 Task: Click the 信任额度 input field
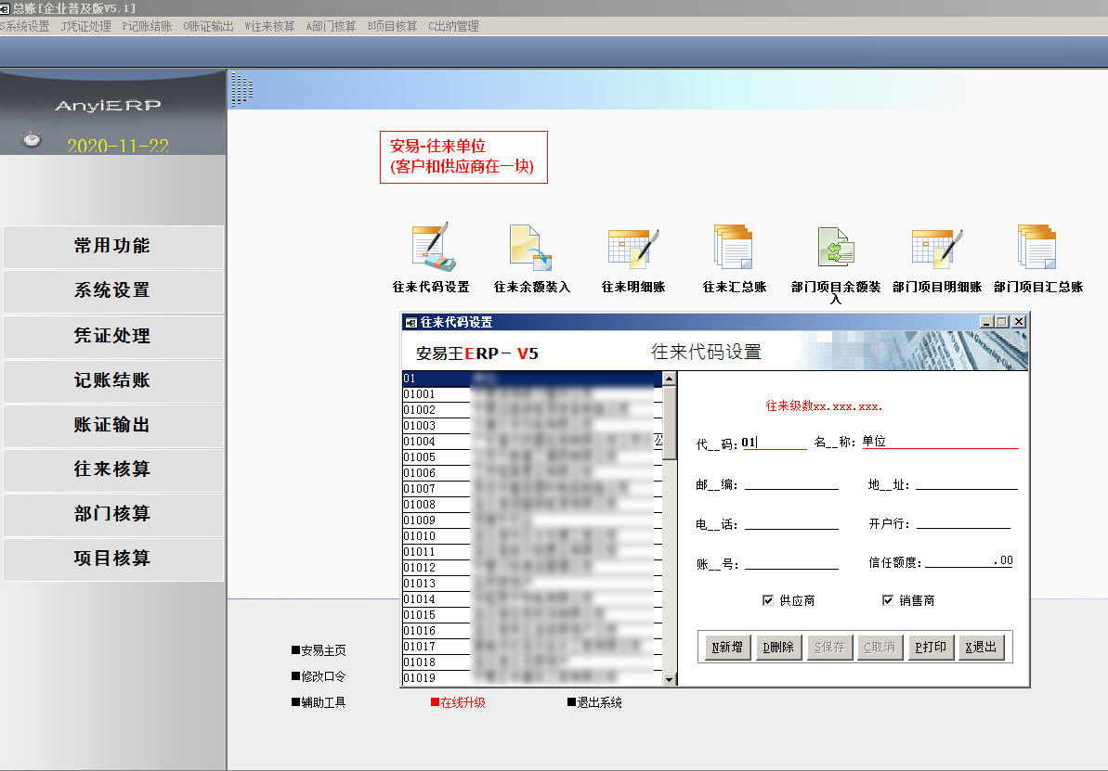[968, 561]
